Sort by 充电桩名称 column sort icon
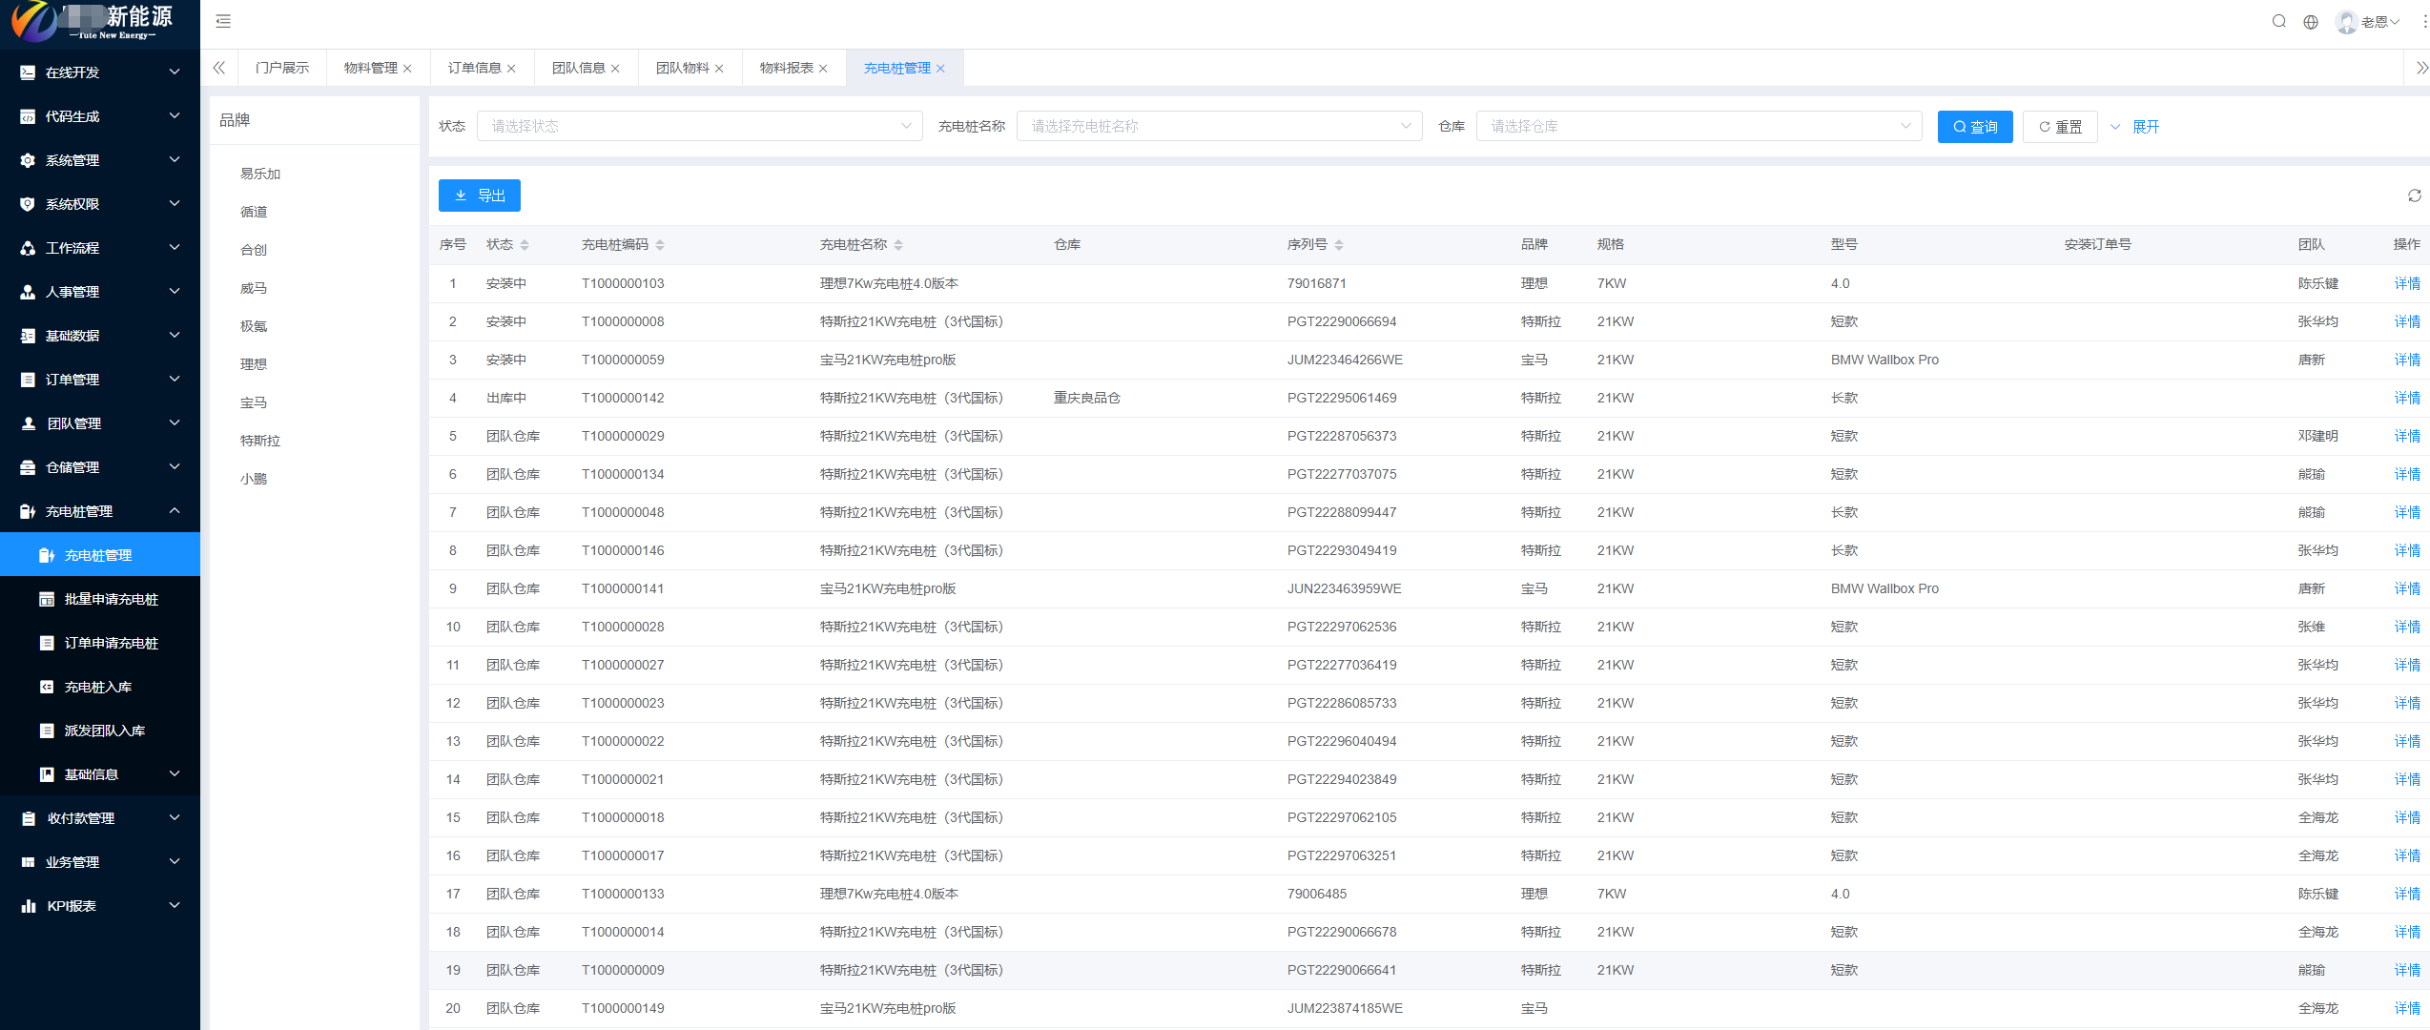 click(898, 245)
